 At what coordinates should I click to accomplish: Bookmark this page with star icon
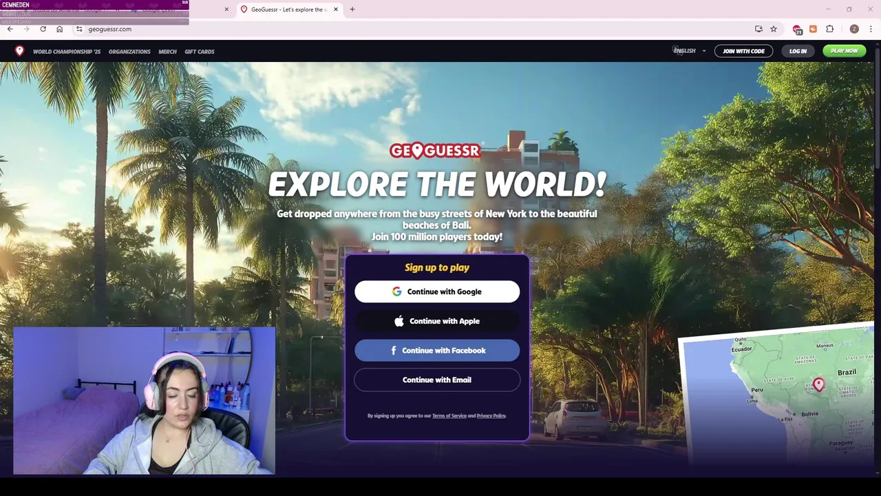pos(774,29)
